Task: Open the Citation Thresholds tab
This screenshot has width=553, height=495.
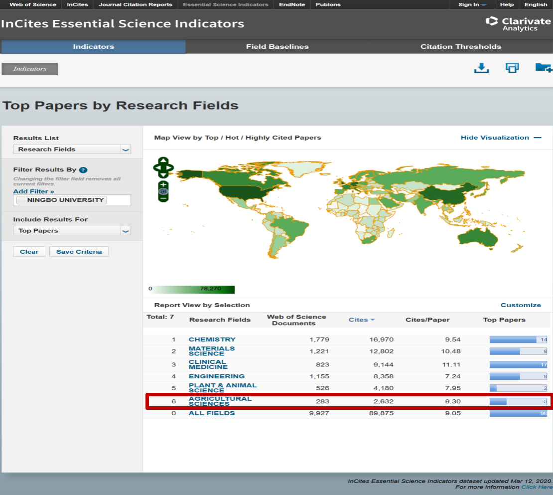Action: [x=460, y=46]
